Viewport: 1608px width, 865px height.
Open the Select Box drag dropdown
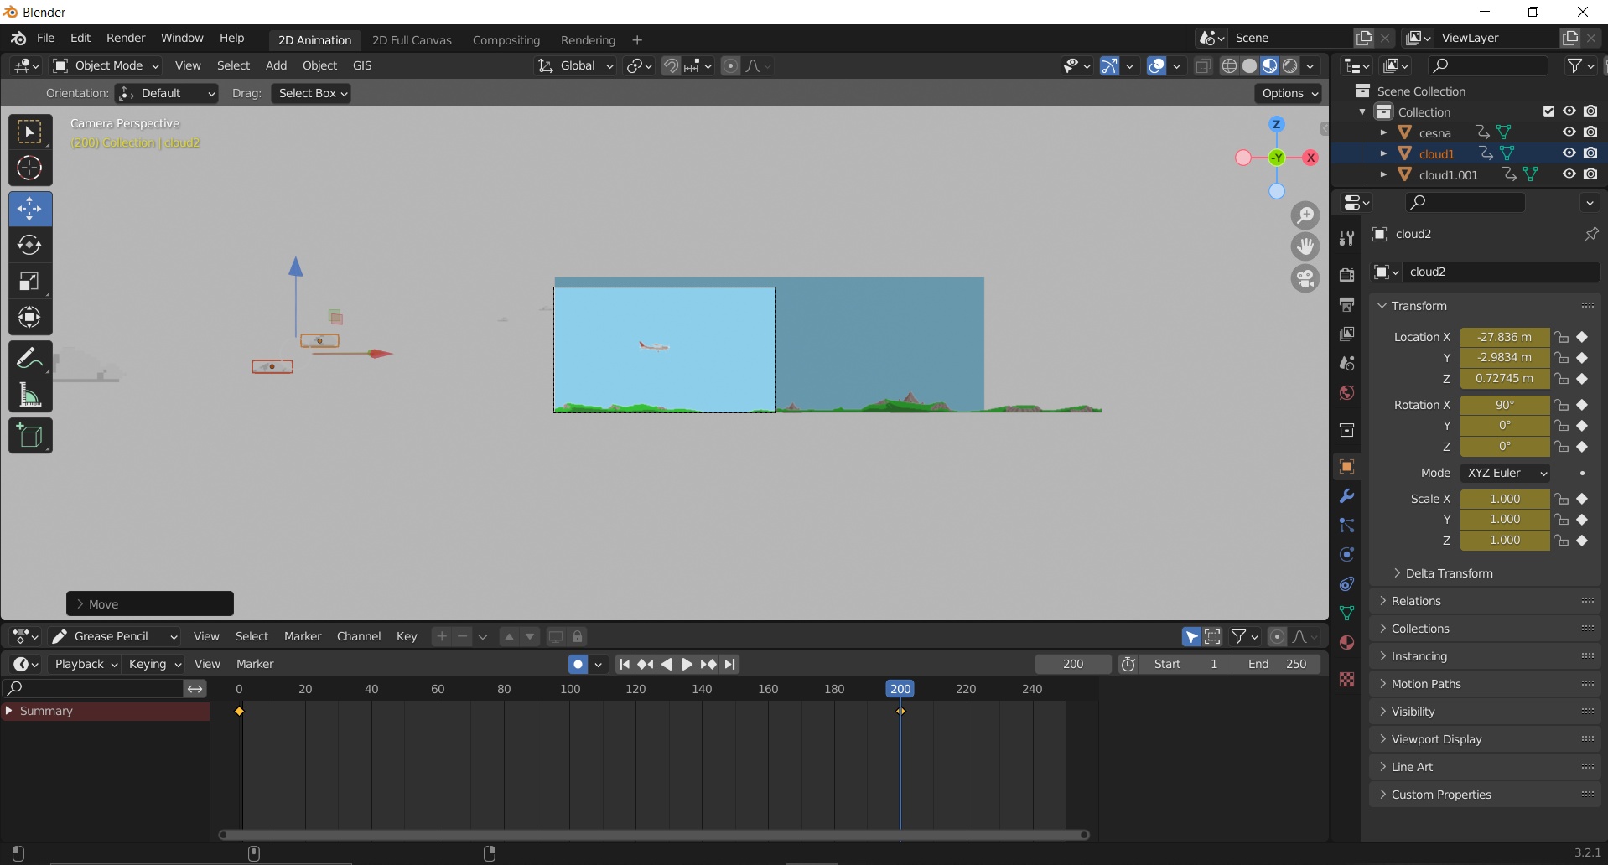310,93
